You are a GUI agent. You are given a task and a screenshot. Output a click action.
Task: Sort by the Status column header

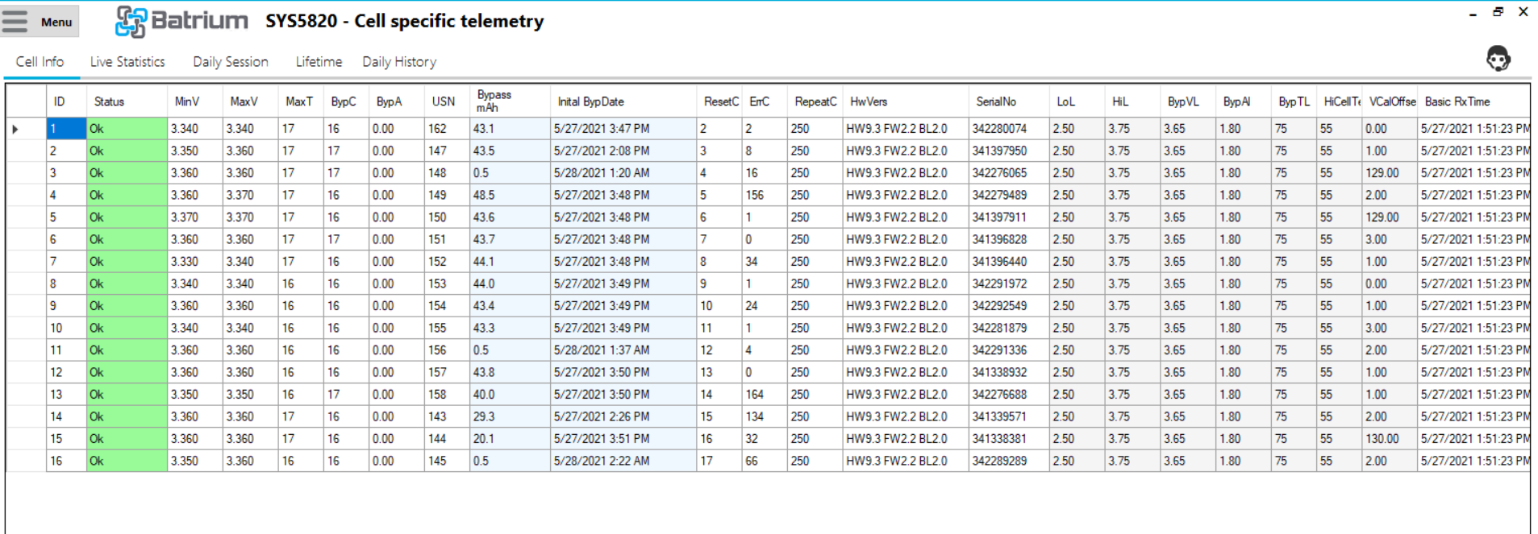point(127,101)
